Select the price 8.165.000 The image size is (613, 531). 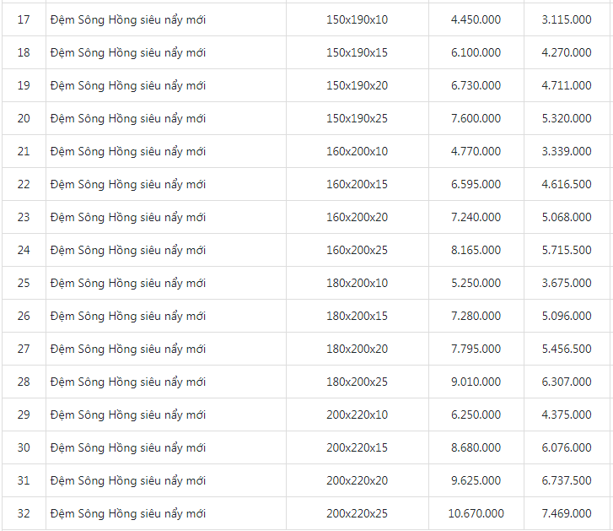coord(476,250)
